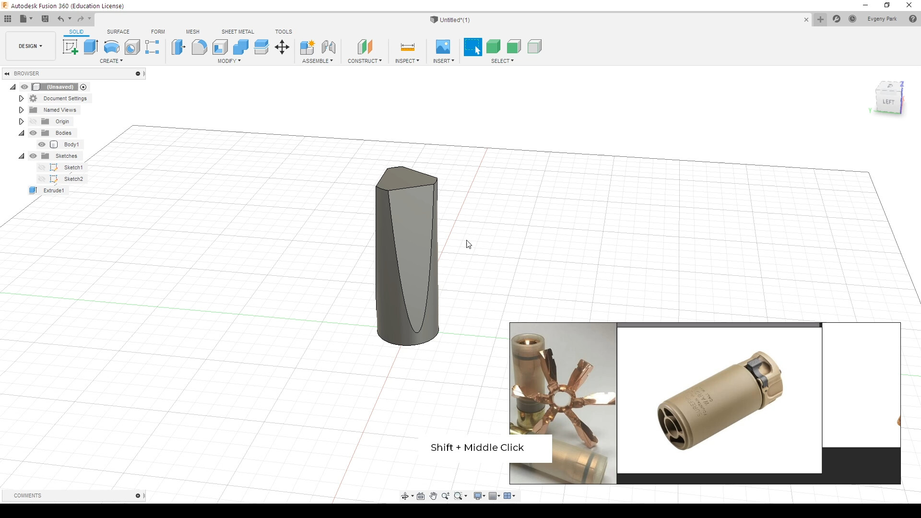Click the Joint tool in Assemble
The height and width of the screenshot is (518, 921).
pyautogui.click(x=329, y=47)
